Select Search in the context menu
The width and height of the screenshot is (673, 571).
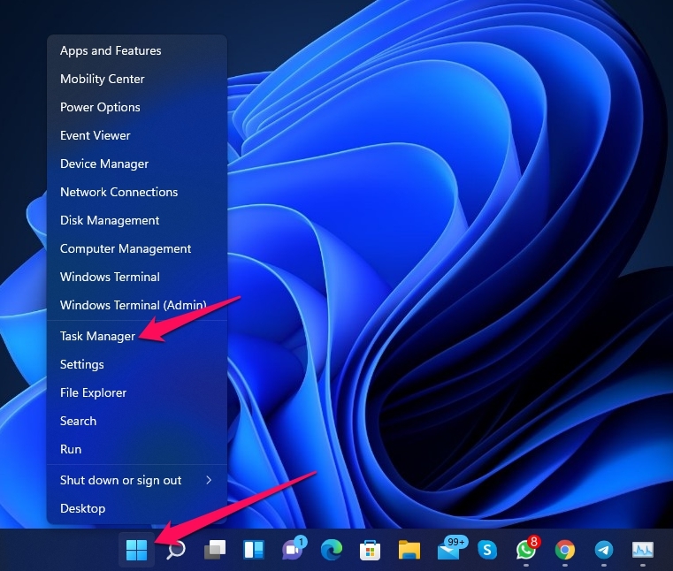136,422
